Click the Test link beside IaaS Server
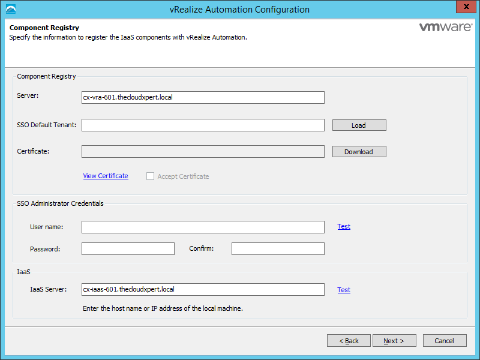Image resolution: width=480 pixels, height=360 pixels. click(344, 290)
